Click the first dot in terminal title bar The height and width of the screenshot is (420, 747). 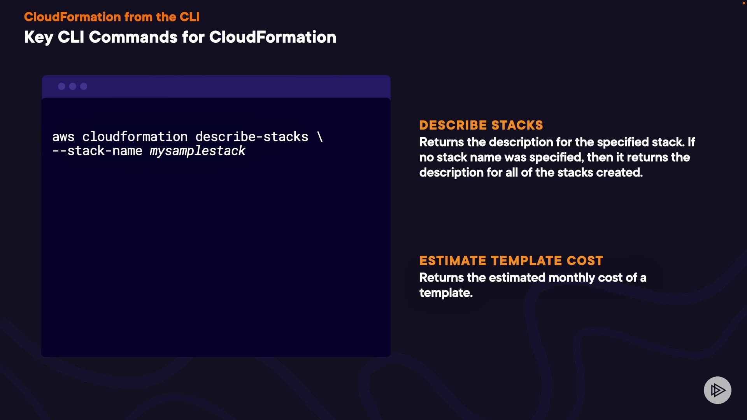click(61, 86)
